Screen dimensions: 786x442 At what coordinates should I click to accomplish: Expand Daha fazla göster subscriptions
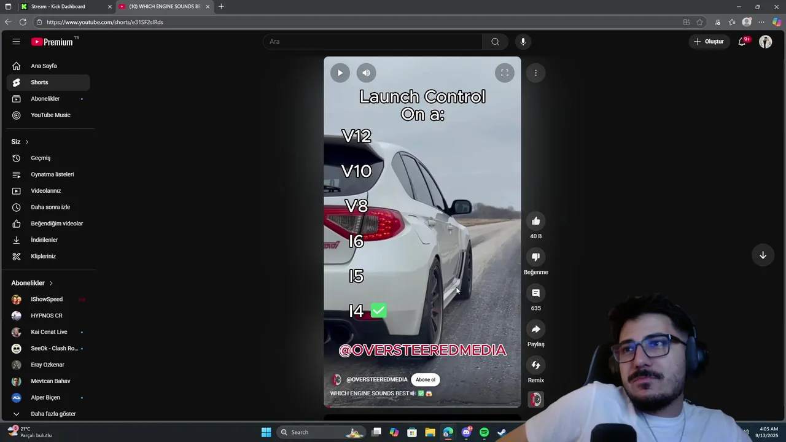(49, 414)
